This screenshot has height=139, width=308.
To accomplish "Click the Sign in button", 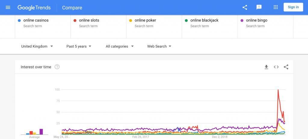I will 293,7.
